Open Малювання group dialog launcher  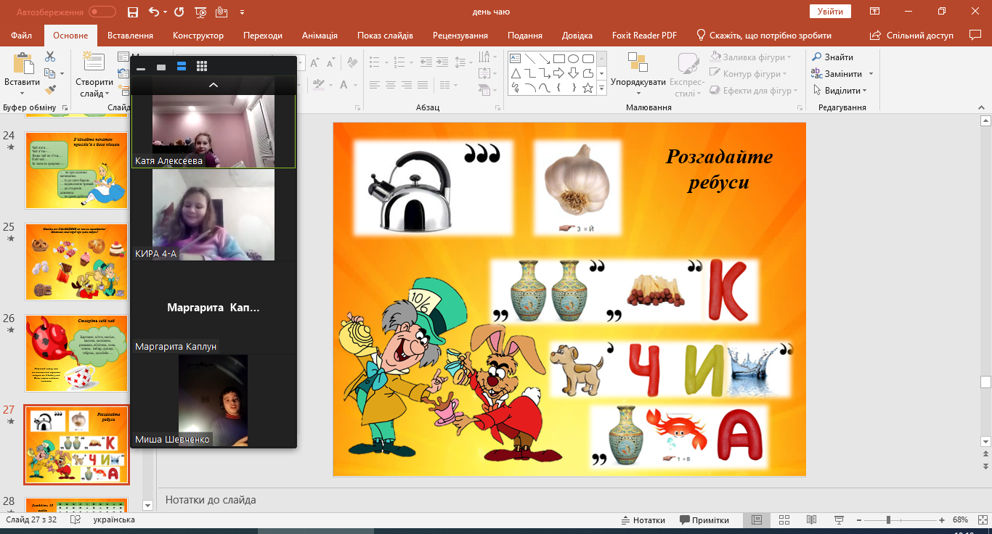tap(800, 107)
